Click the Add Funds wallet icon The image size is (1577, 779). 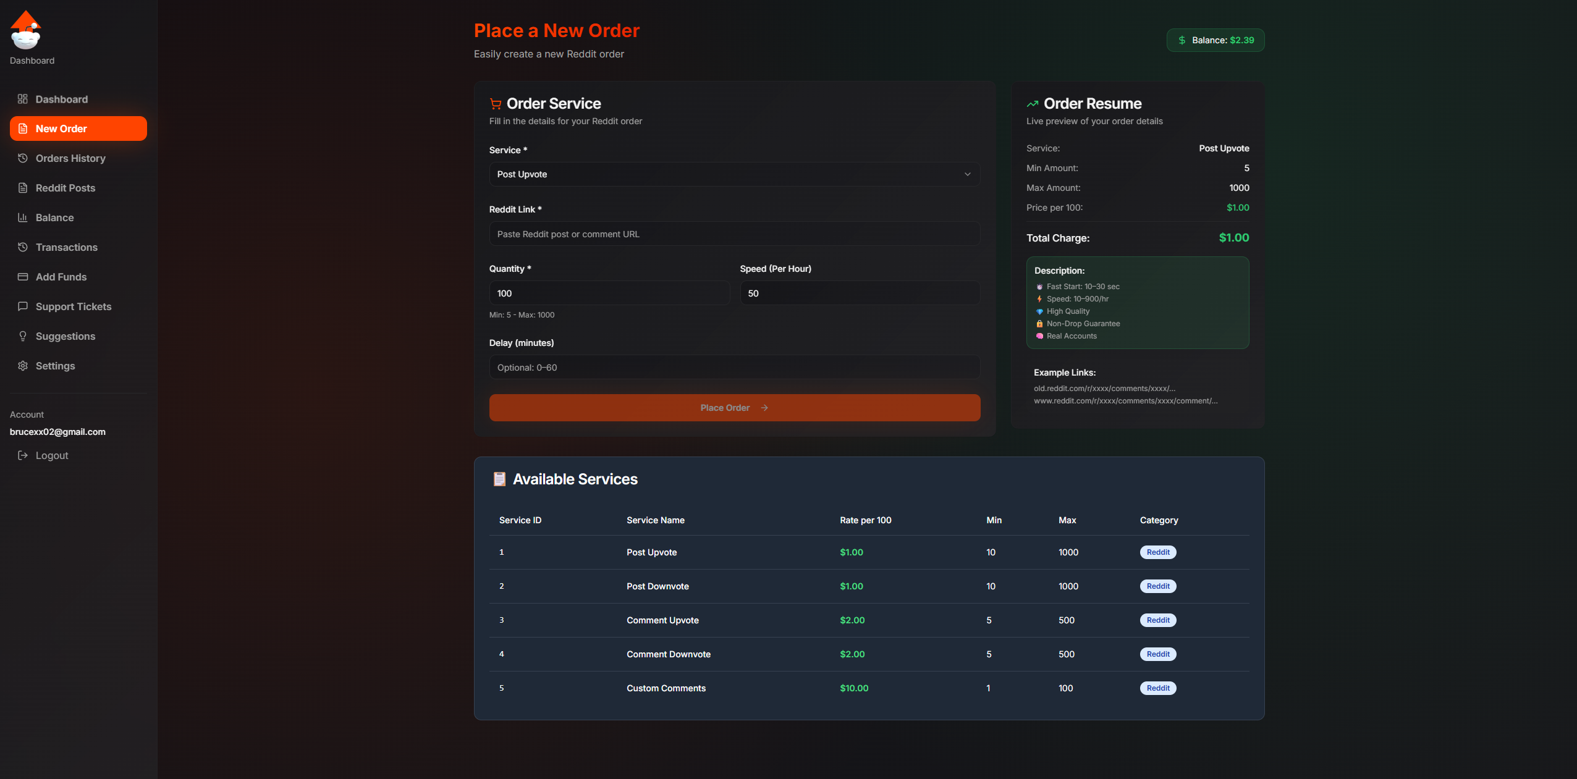point(22,277)
